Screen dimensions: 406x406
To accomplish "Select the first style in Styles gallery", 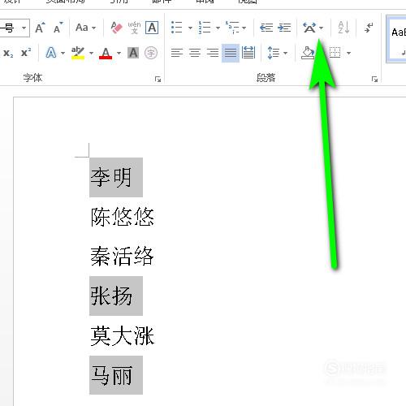I will (x=396, y=39).
